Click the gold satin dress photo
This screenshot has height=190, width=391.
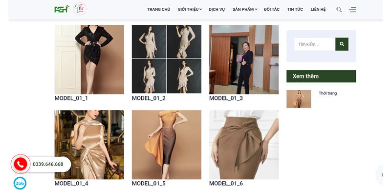pos(89,145)
